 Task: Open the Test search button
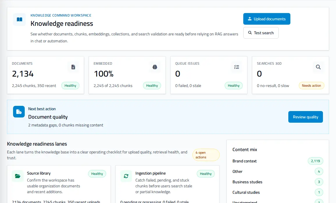(261, 33)
